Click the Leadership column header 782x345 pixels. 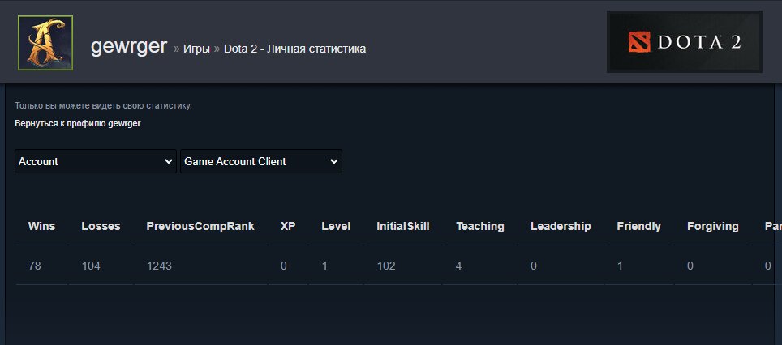pyautogui.click(x=561, y=227)
